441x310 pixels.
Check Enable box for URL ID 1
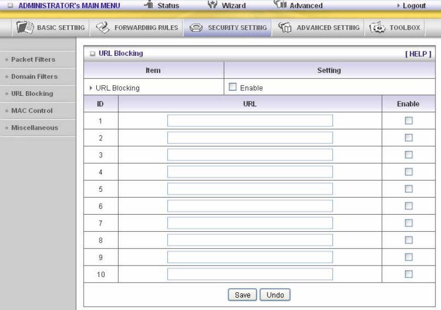point(409,120)
